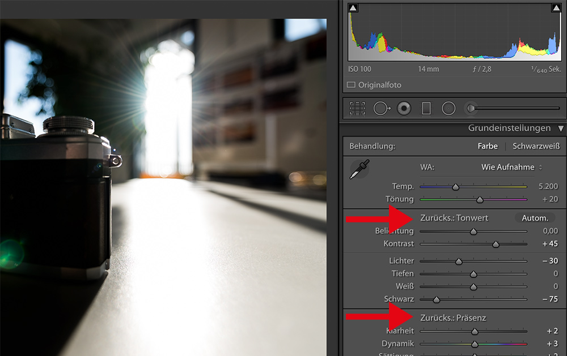Enable the Originalfoto checkbox
This screenshot has height=356, width=567.
coord(351,85)
